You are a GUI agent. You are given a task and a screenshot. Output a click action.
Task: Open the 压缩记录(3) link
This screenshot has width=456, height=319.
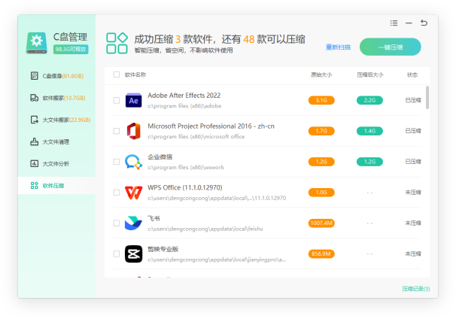tap(416, 289)
